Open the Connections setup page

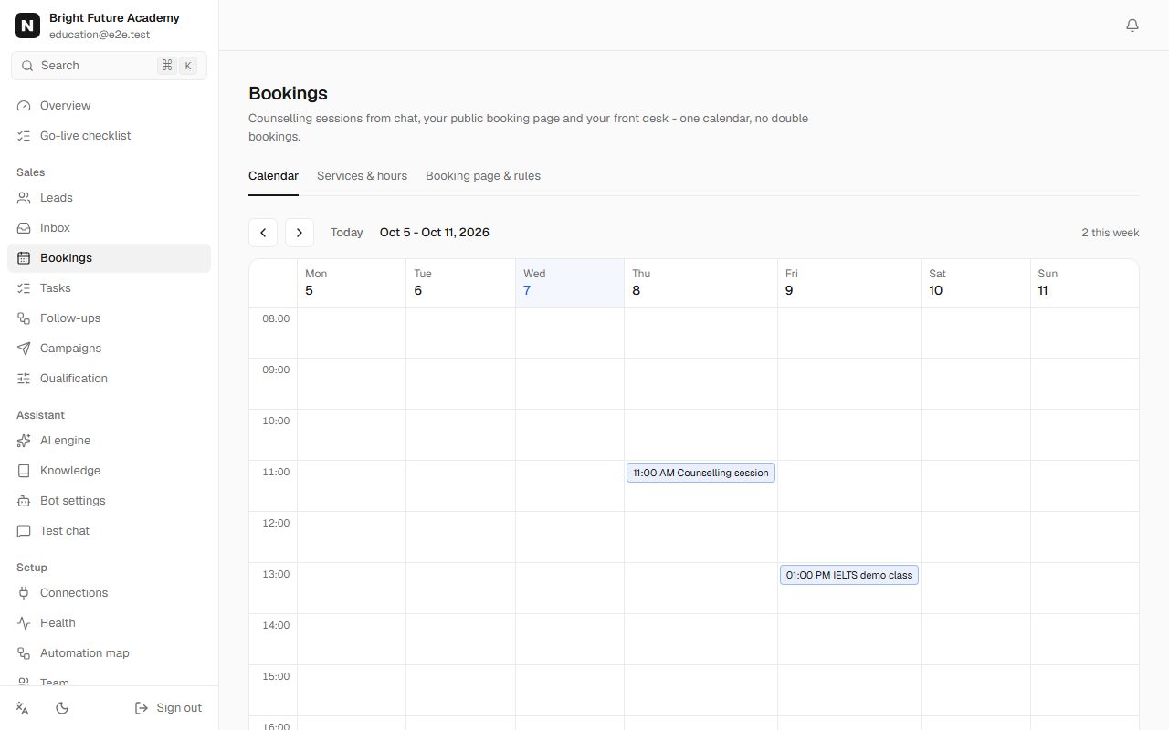(109, 593)
